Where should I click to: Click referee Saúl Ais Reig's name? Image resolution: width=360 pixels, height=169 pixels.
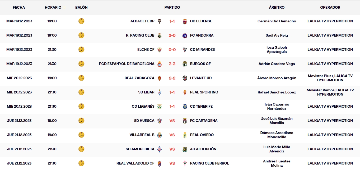[277, 35]
